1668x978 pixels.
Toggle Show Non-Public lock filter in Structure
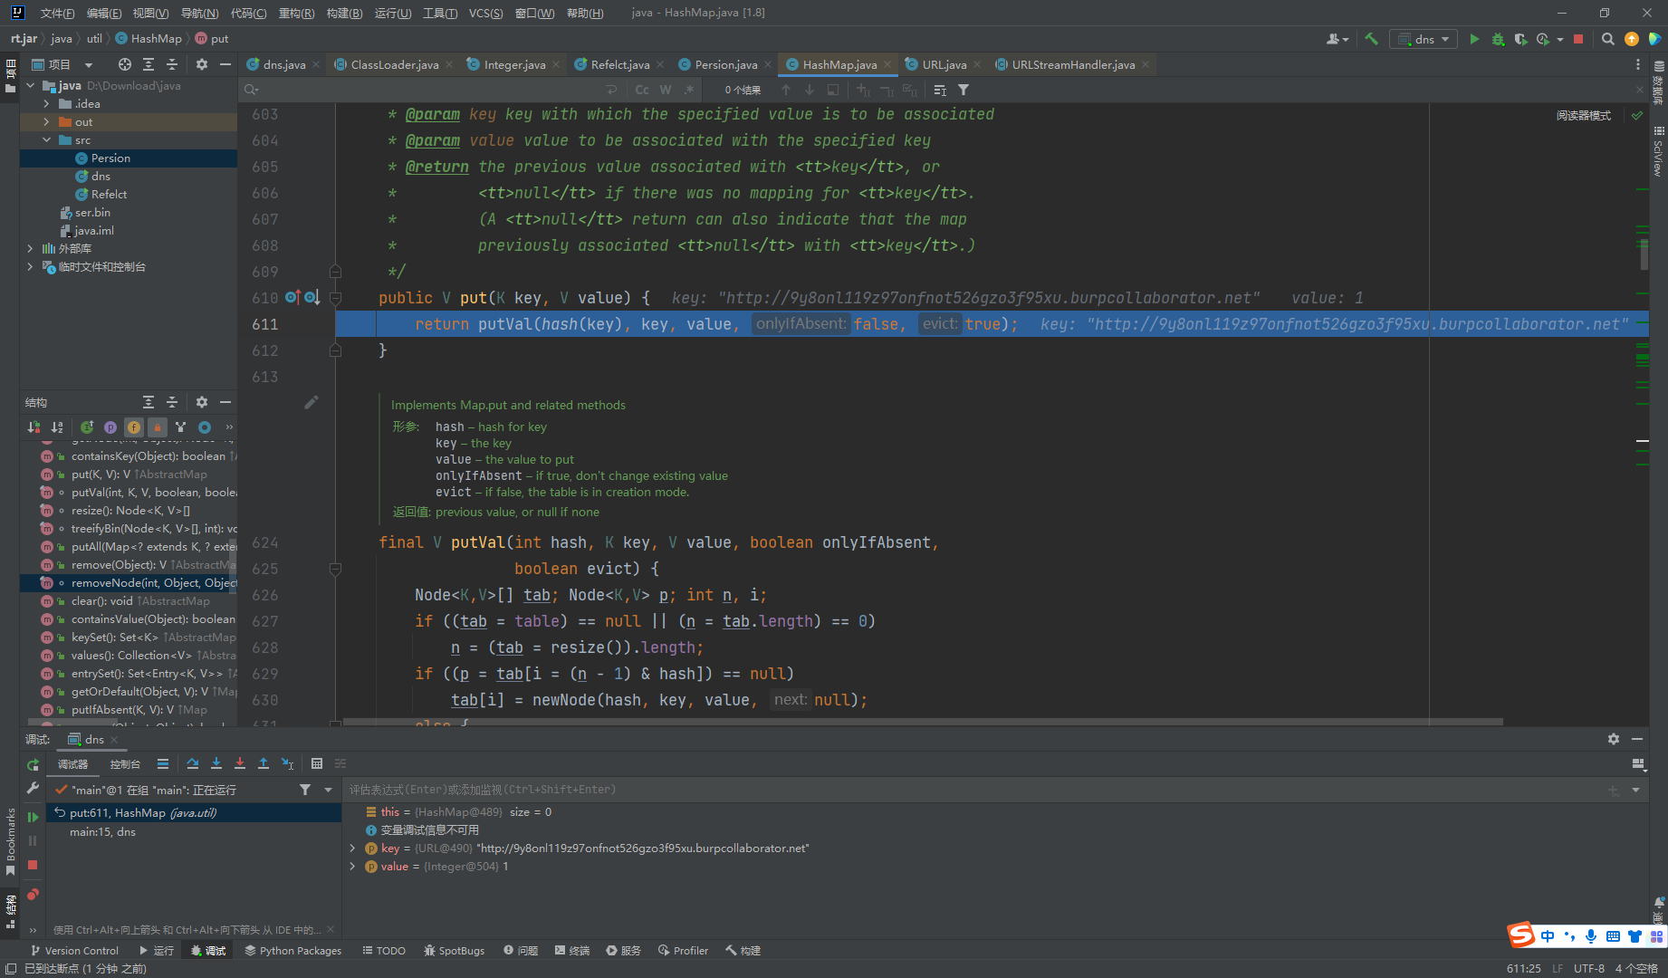[158, 427]
